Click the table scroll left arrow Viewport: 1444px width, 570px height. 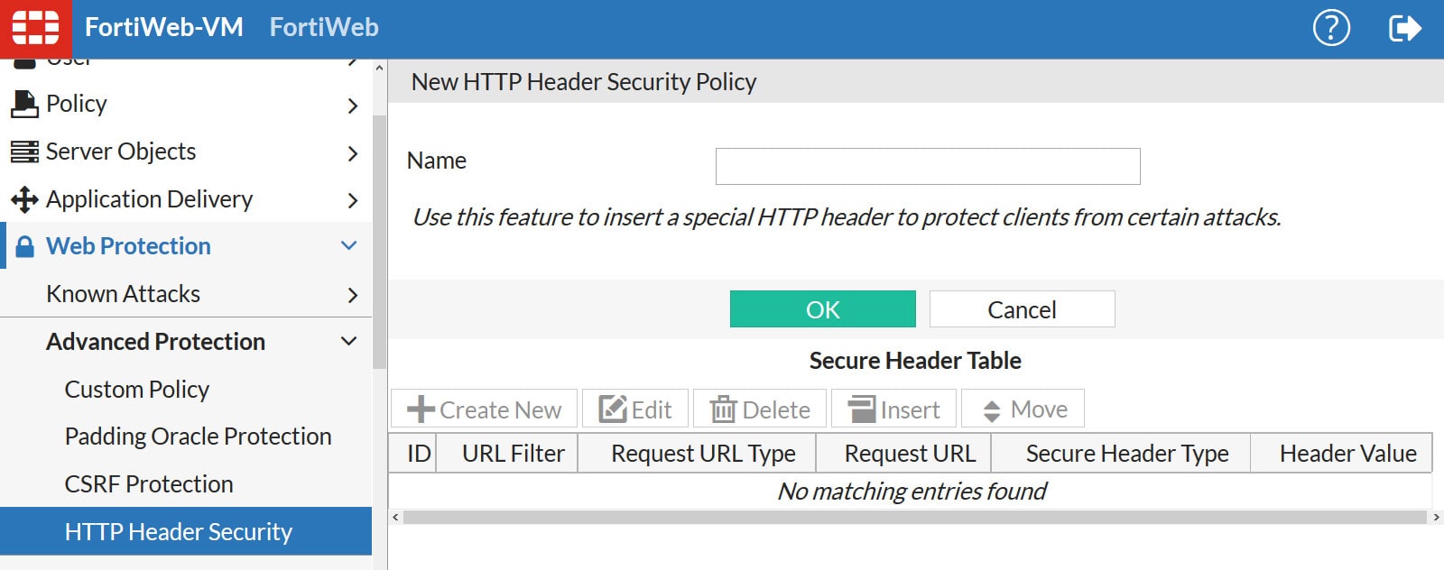pyautogui.click(x=395, y=518)
